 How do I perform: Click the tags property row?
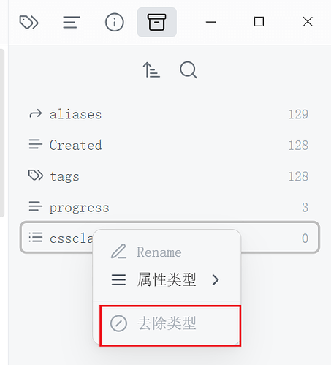point(170,176)
